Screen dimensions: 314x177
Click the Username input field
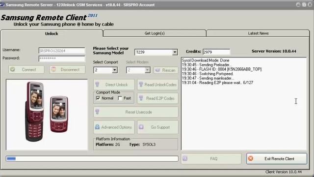[x=62, y=51]
